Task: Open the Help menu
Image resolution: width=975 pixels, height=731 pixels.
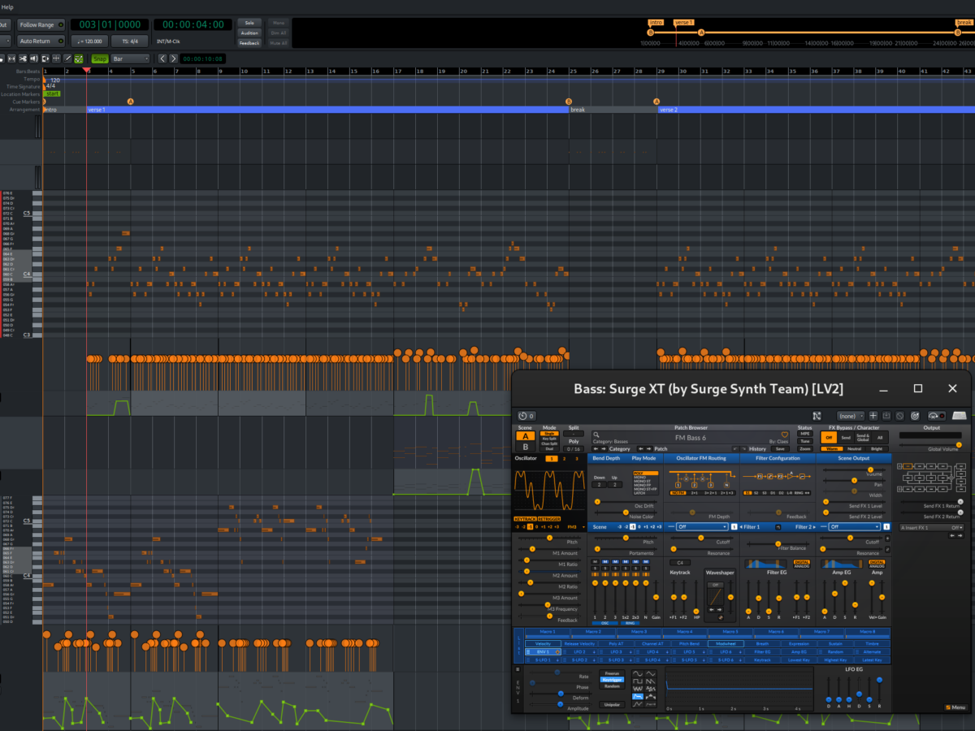Action: pyautogui.click(x=7, y=7)
